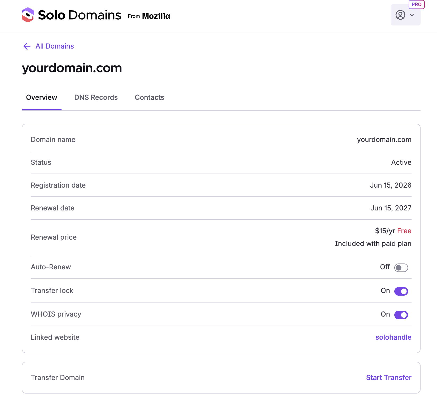This screenshot has width=437, height=406.
Task: Turn off WHOIS privacy toggle
Action: coord(401,315)
